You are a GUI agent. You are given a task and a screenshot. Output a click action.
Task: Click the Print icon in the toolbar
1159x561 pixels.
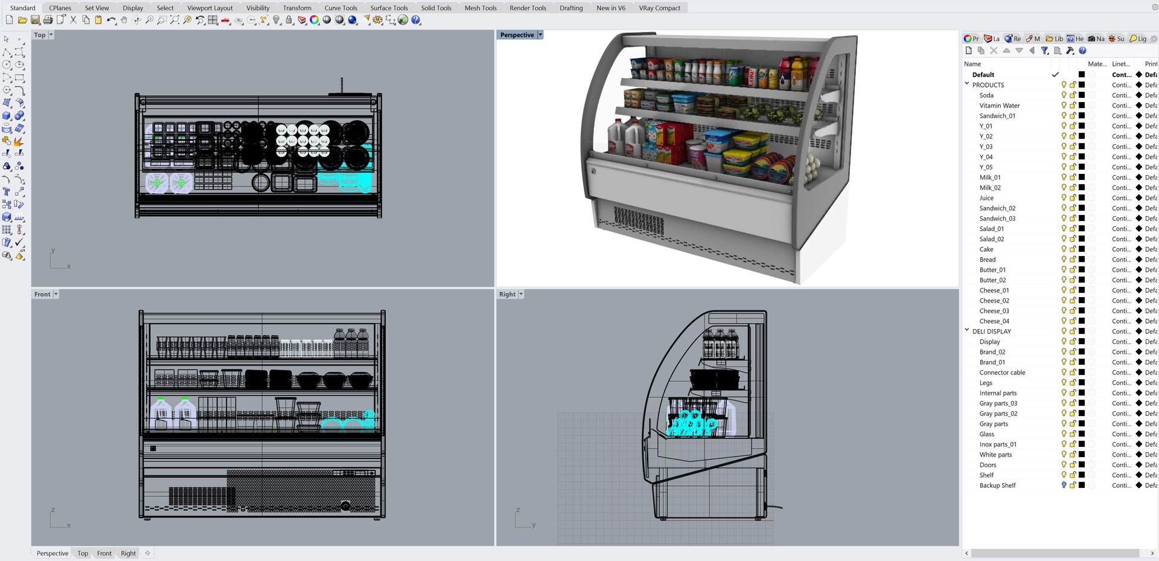pyautogui.click(x=48, y=20)
